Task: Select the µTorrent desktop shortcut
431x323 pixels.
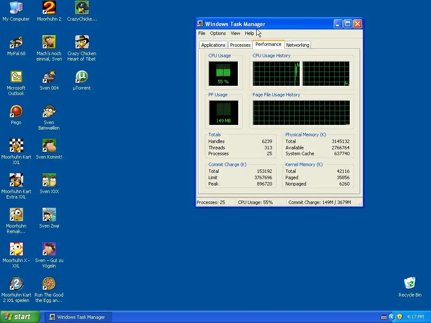Action: point(82,80)
